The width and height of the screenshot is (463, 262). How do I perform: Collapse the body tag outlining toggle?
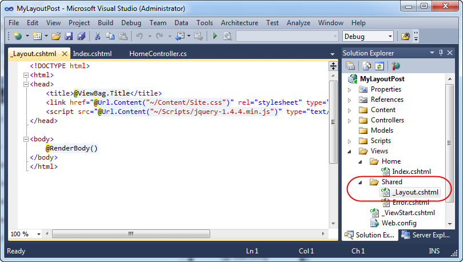(x=26, y=139)
